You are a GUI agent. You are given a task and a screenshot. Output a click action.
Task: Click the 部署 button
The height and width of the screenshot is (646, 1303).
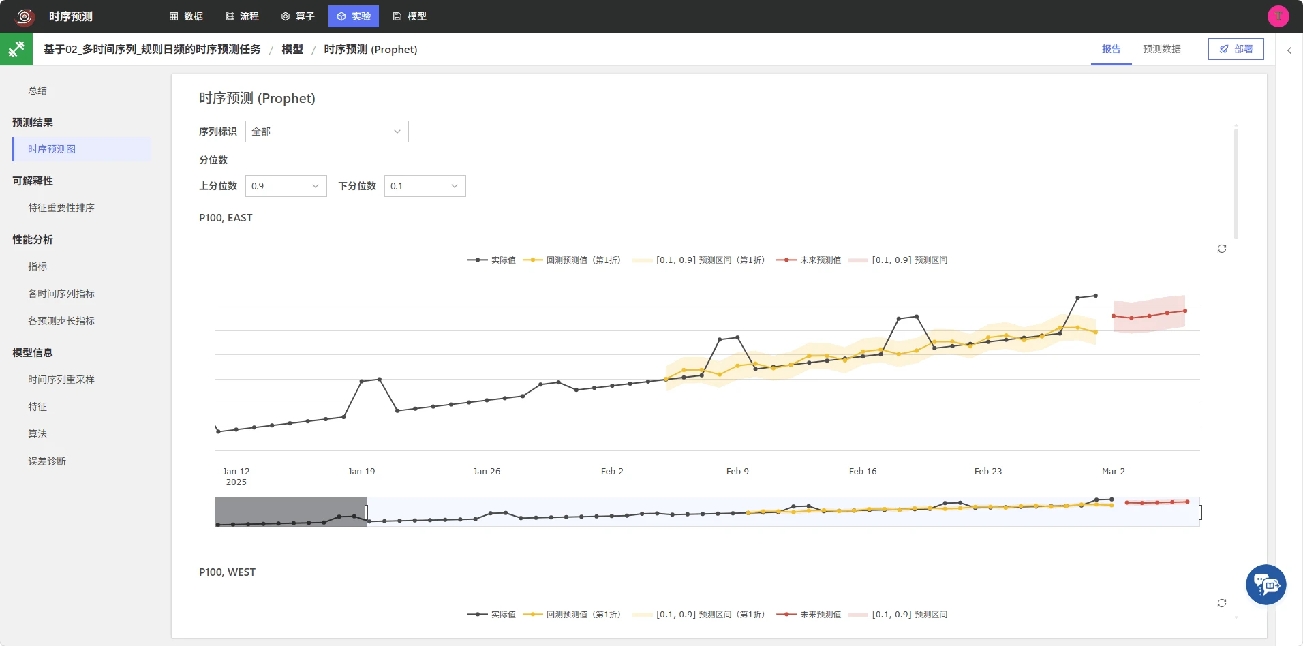(1236, 49)
